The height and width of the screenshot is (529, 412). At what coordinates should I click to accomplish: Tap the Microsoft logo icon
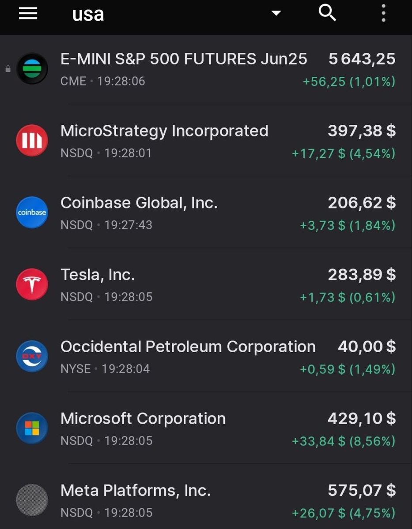pyautogui.click(x=32, y=428)
